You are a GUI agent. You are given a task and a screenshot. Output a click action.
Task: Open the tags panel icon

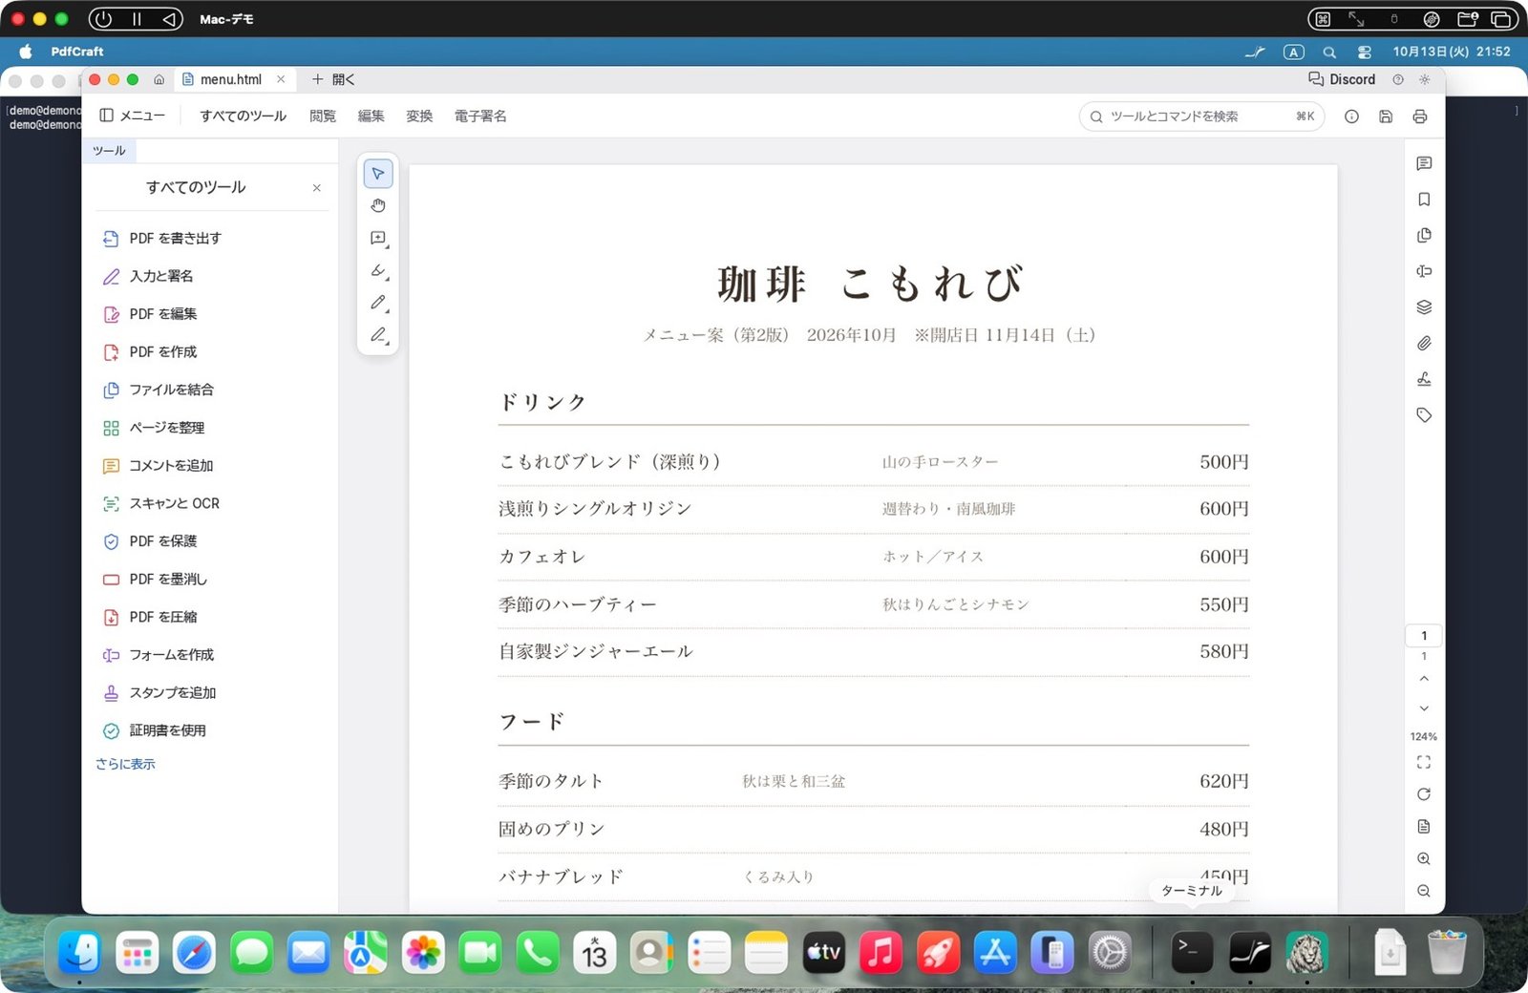point(1424,415)
